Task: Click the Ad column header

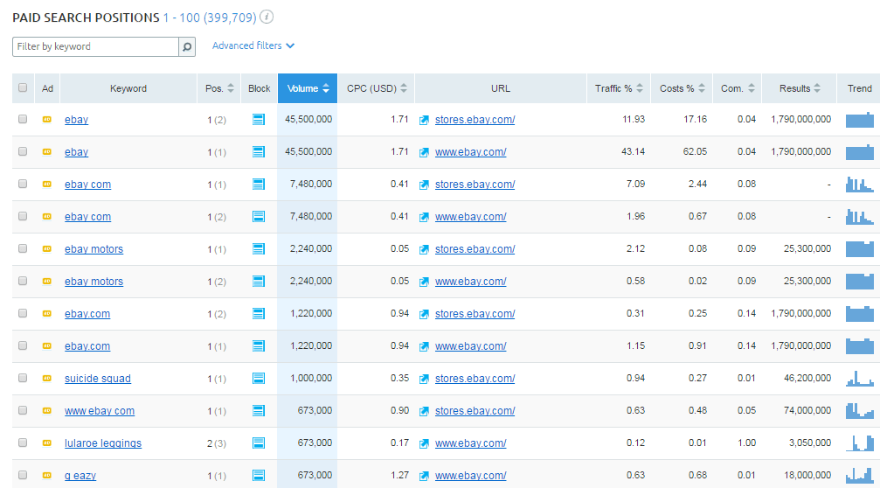Action: 47,88
